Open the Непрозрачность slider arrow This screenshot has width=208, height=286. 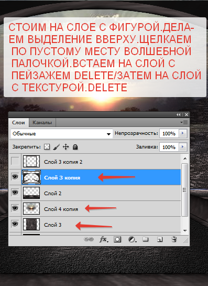pyautogui.click(x=183, y=133)
